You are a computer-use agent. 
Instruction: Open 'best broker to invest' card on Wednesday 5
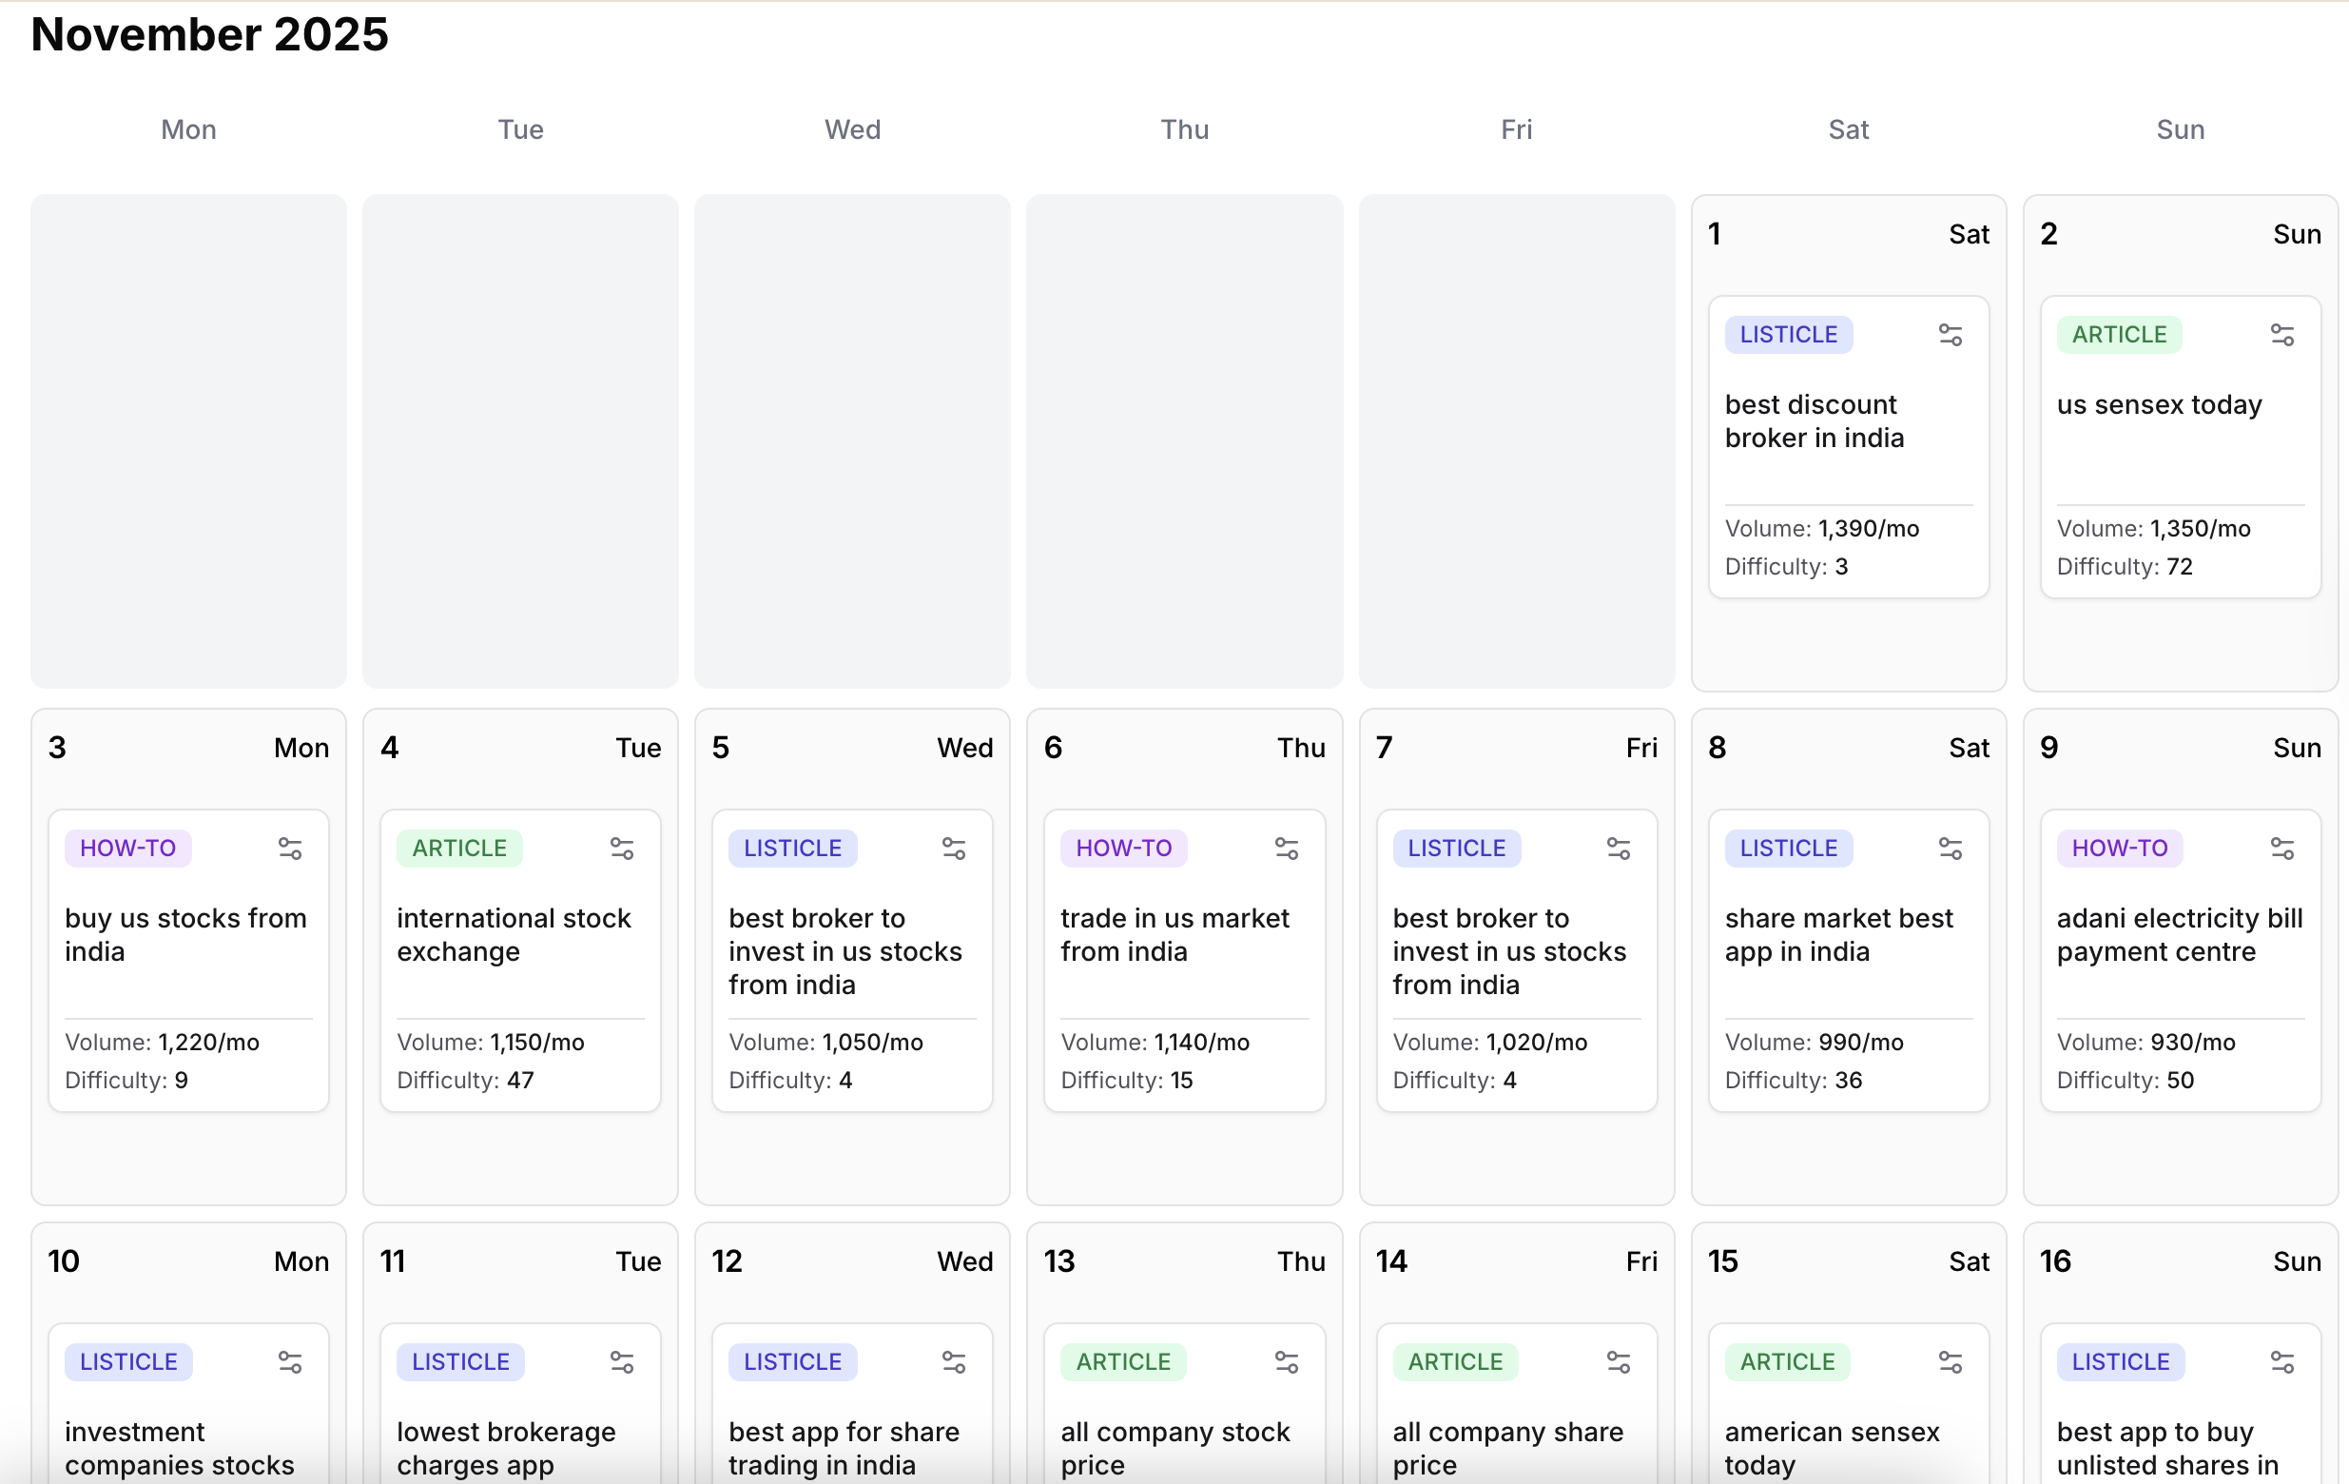coord(844,951)
